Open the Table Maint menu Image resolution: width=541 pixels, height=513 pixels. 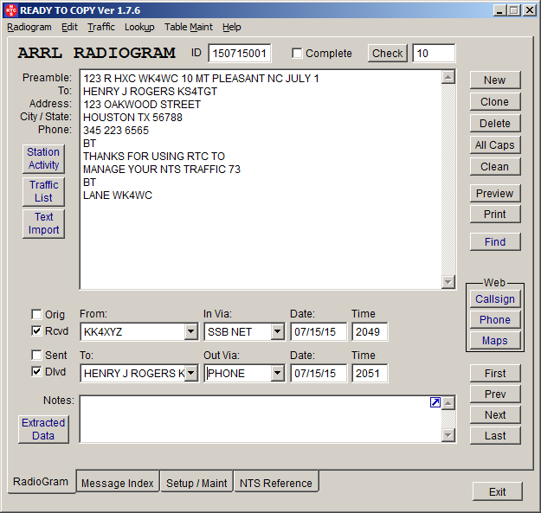[189, 27]
